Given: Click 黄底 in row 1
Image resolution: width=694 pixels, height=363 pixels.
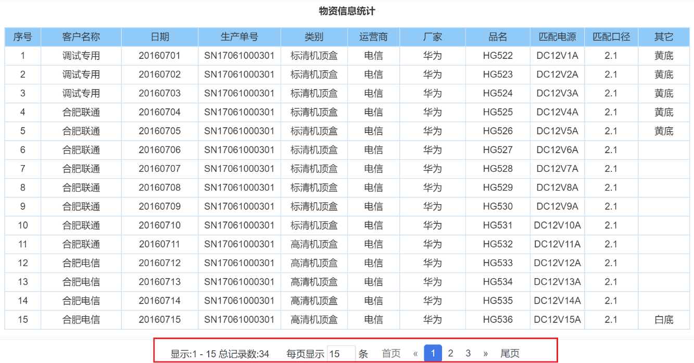Looking at the screenshot, I should tap(664, 56).
